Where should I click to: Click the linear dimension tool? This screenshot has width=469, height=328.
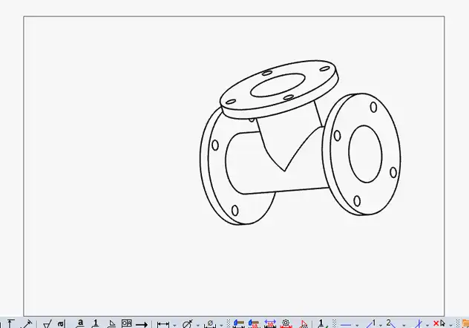tap(163, 324)
